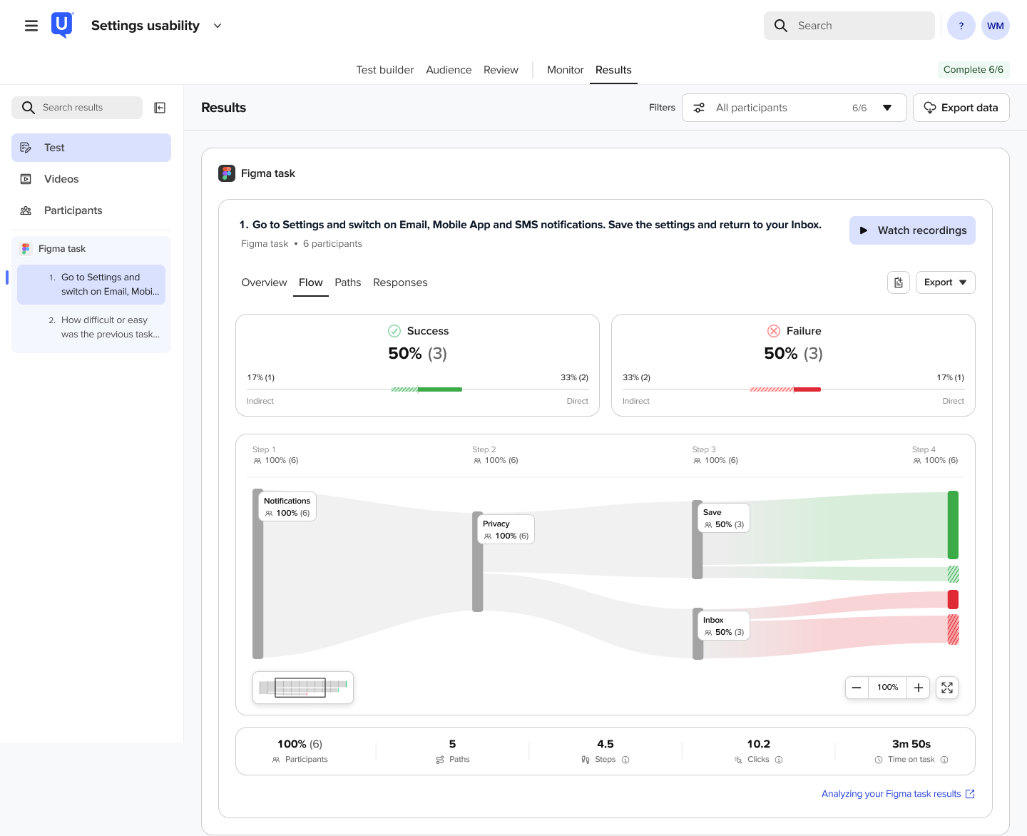This screenshot has width=1027, height=836.
Task: Open the help question mark icon
Action: pyautogui.click(x=961, y=26)
